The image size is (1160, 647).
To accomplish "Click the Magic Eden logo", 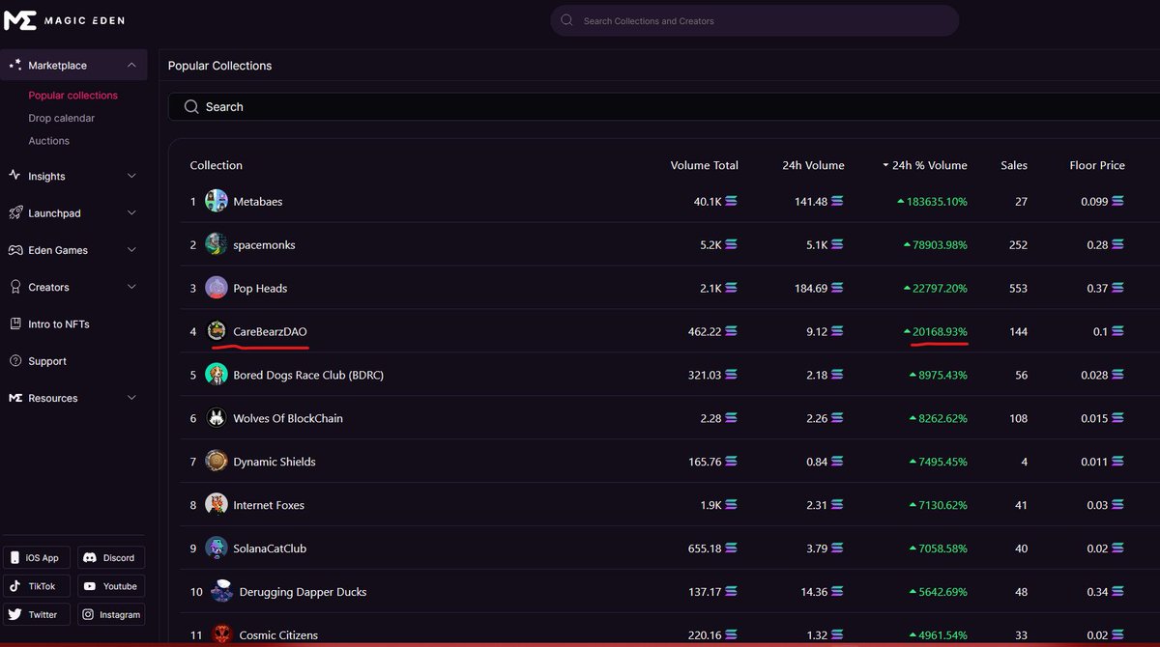I will 64,20.
